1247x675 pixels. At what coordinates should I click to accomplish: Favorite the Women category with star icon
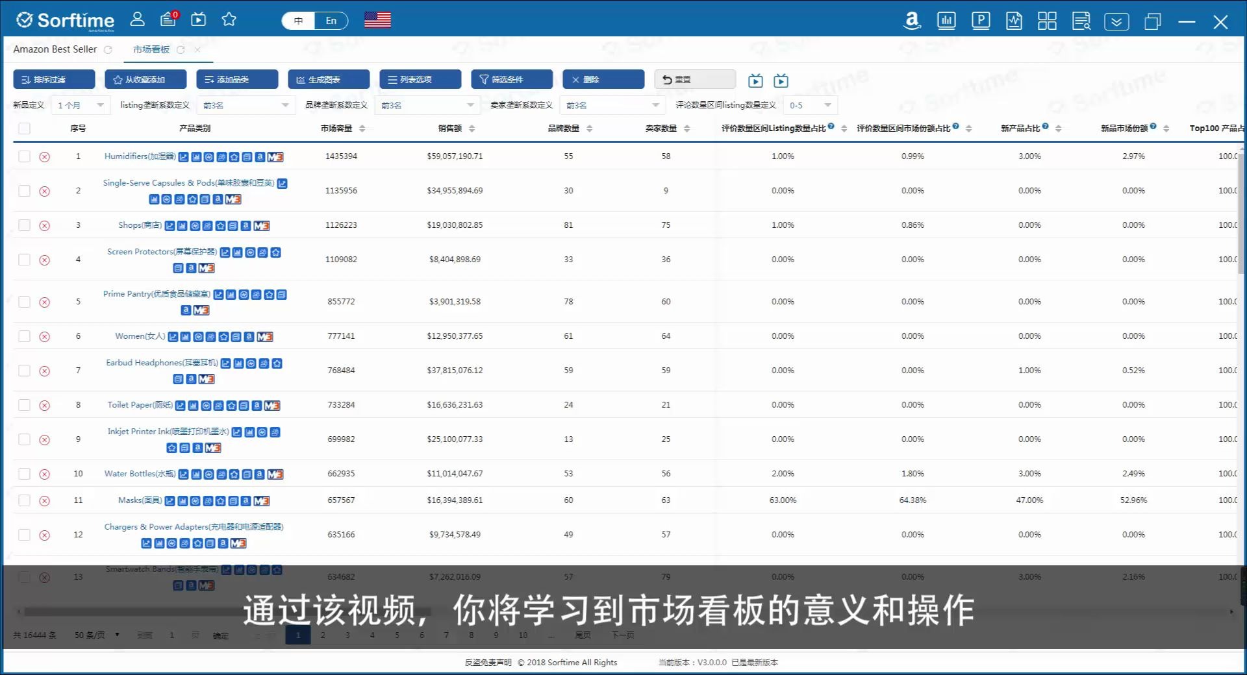coord(223,337)
